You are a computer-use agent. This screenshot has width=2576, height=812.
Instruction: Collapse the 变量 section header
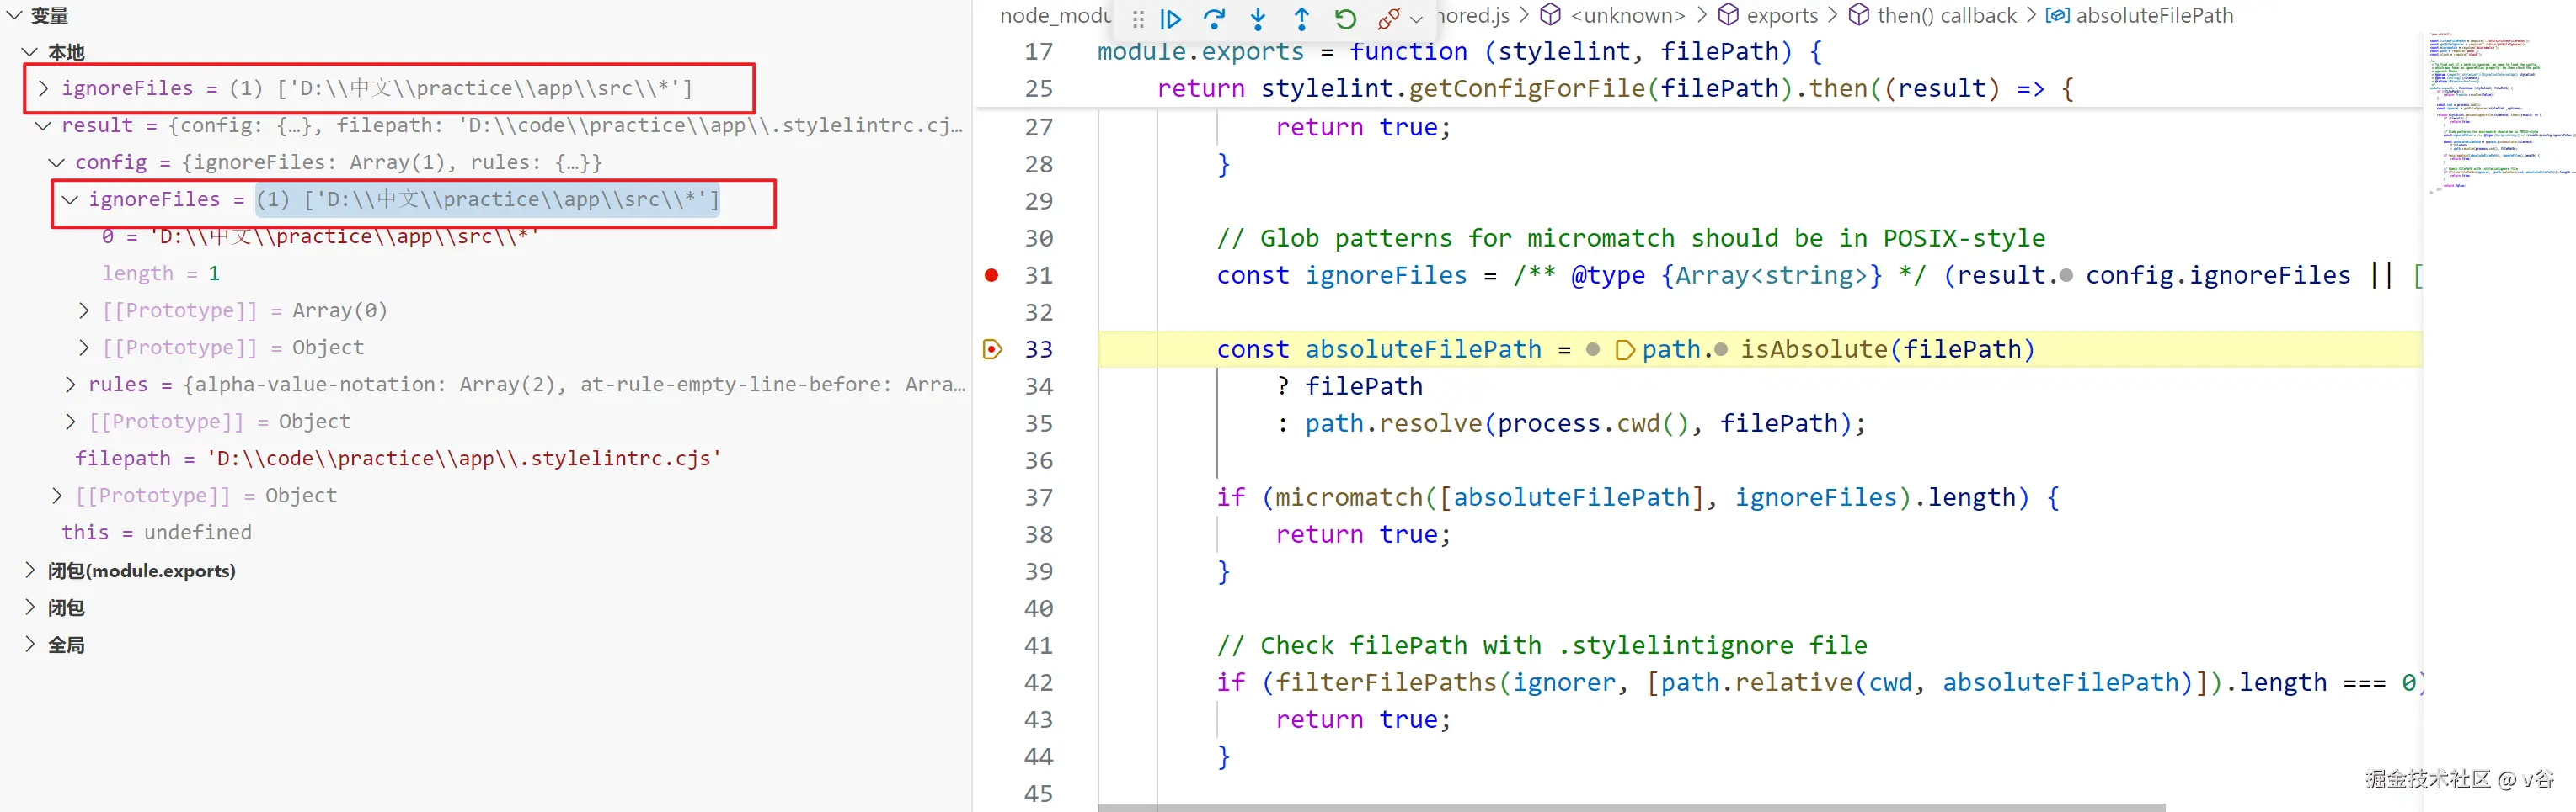click(14, 15)
